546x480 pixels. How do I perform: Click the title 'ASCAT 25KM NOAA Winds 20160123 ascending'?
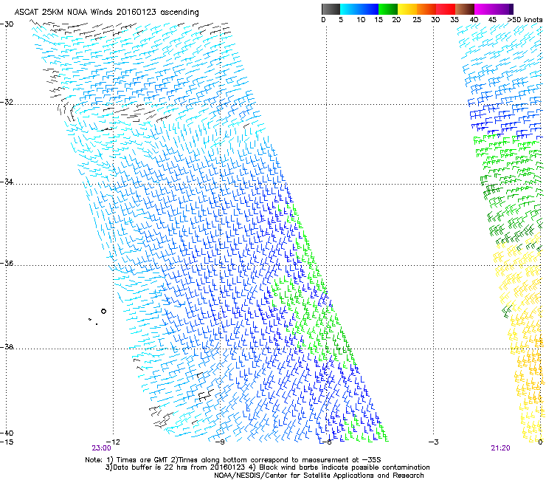click(106, 13)
